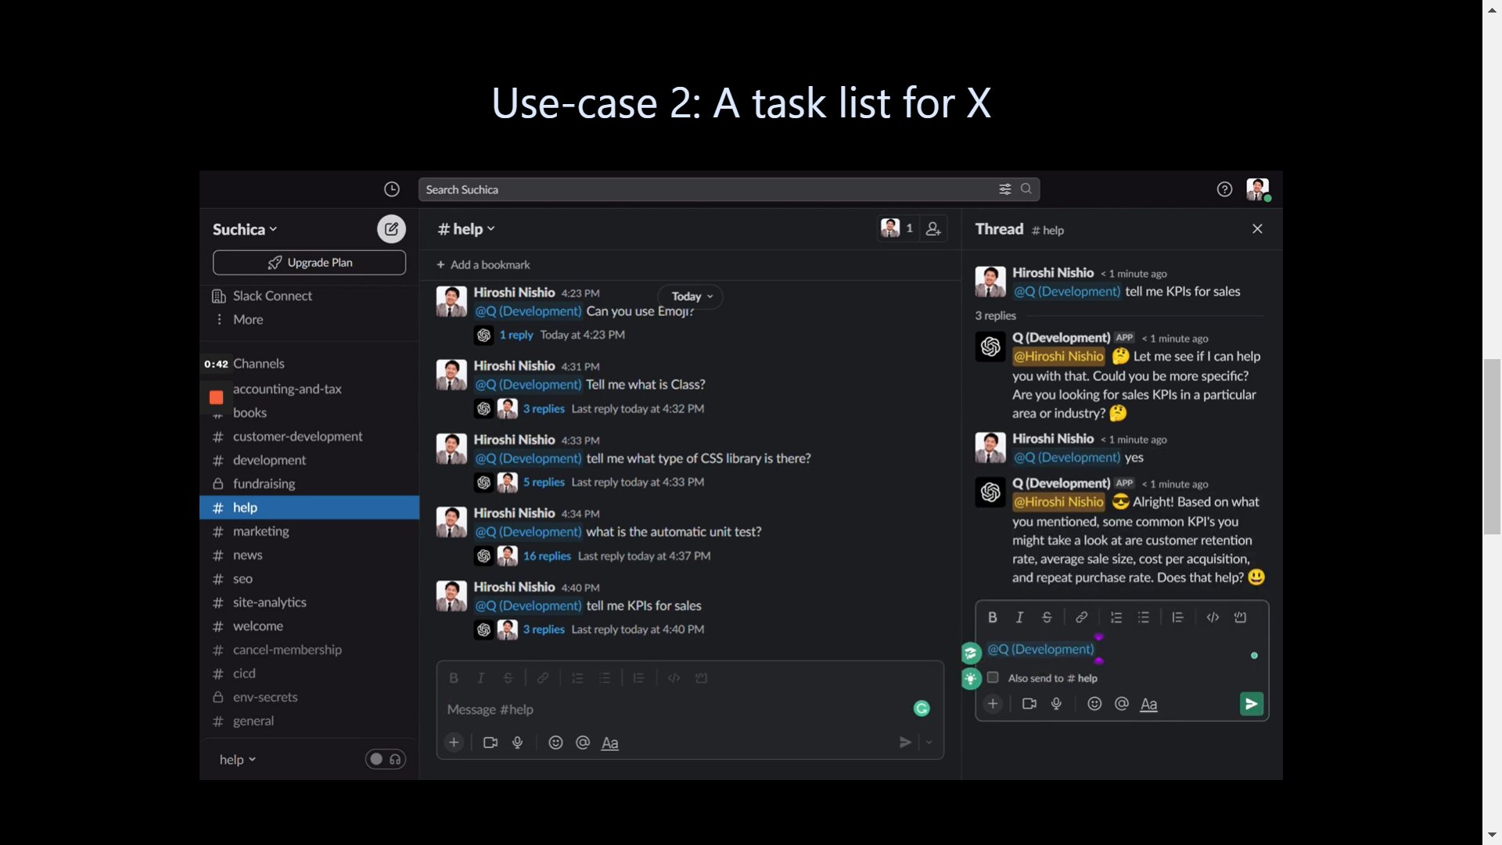The height and width of the screenshot is (845, 1502).
Task: Open the Suchica workspace dropdown
Action: [243, 228]
